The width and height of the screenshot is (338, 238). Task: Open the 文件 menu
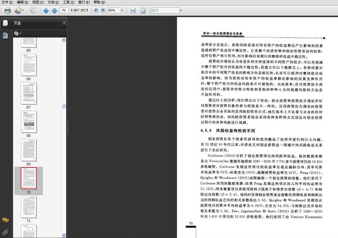7,2
